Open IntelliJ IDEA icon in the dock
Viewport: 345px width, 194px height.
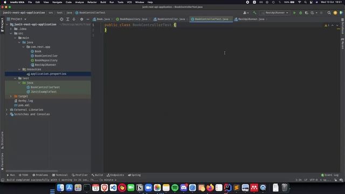227,188
